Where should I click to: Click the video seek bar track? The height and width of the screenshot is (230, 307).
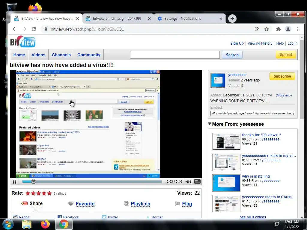pyautogui.click(x=92, y=181)
